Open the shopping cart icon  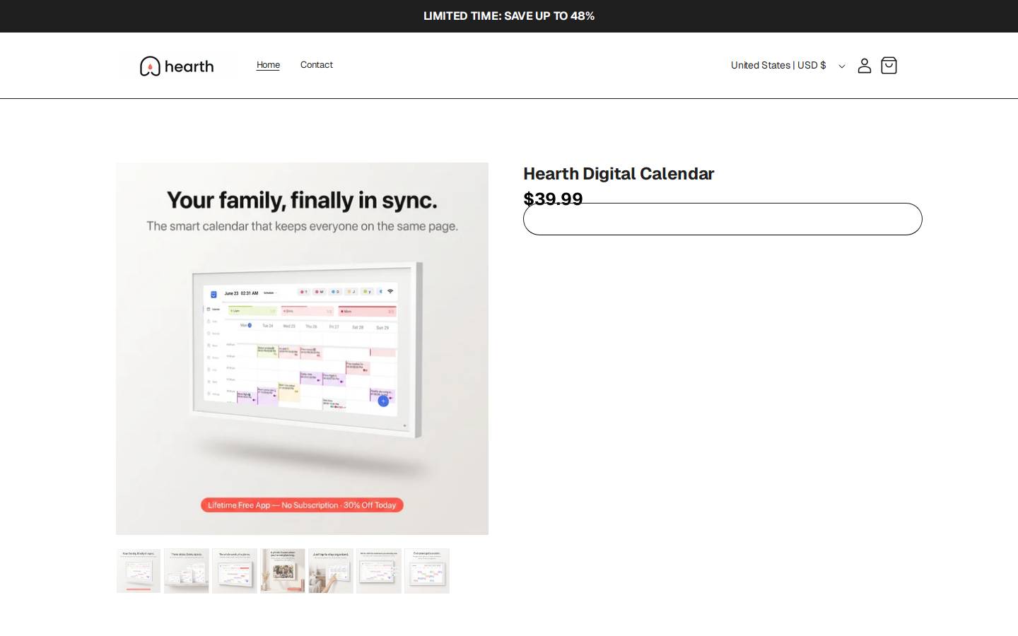tap(889, 66)
